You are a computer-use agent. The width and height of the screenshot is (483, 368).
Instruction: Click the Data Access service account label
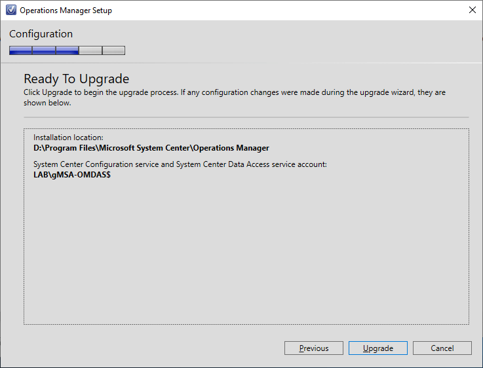coord(180,164)
